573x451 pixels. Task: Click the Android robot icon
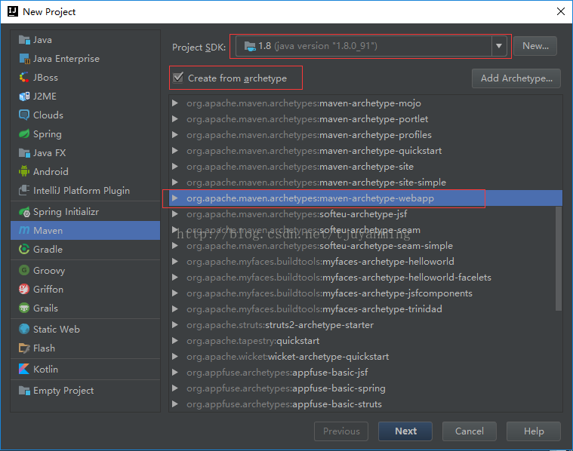pos(24,171)
